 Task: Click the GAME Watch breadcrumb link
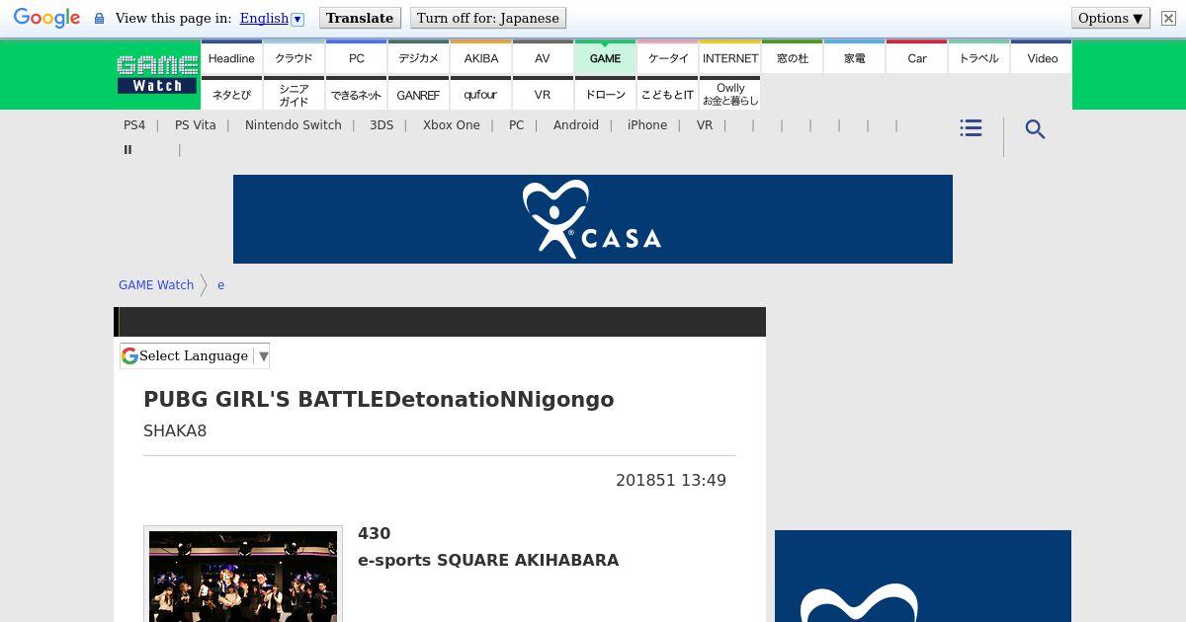click(156, 285)
